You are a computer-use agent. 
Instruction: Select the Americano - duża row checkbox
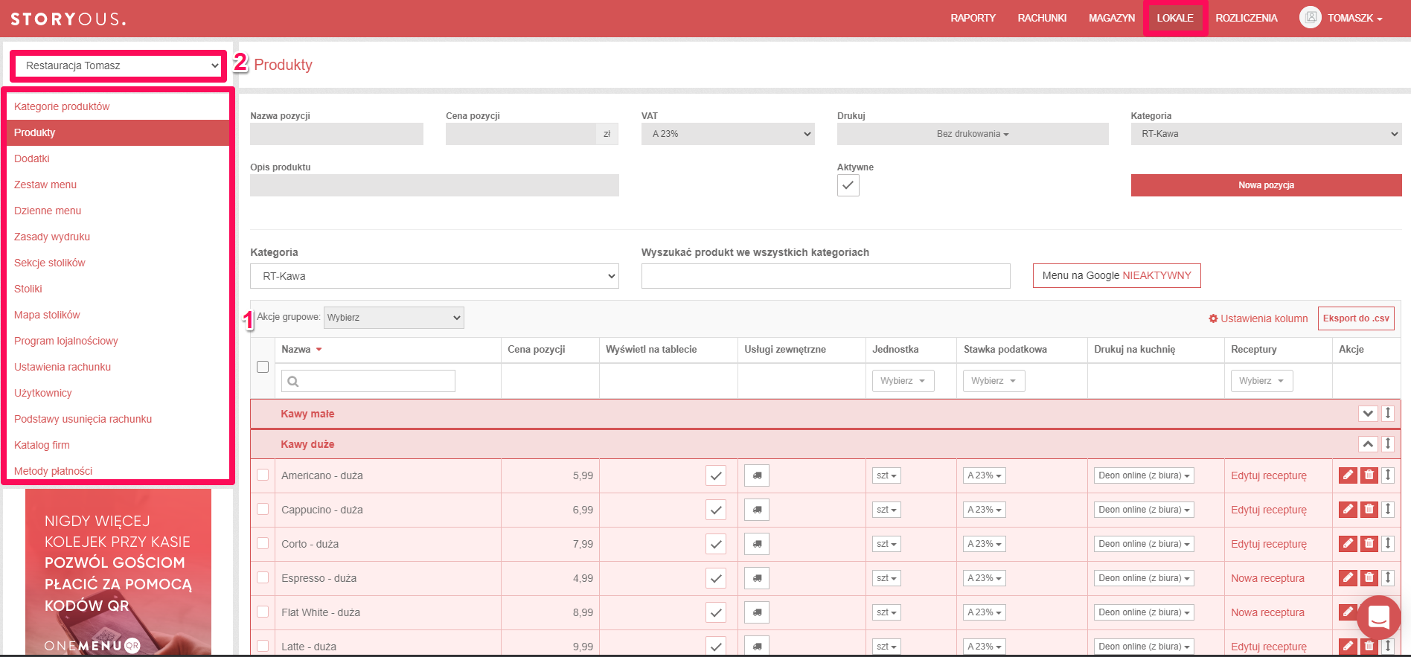(263, 475)
